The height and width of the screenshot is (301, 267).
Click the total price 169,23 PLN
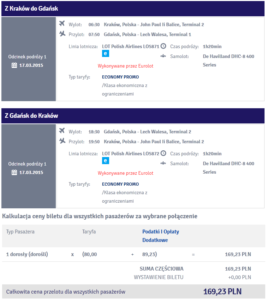click(x=222, y=291)
